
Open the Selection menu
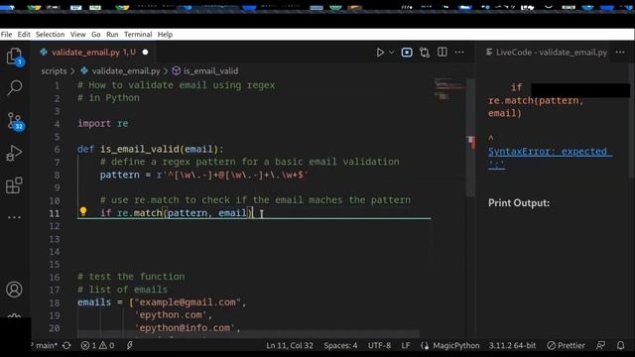click(x=50, y=35)
